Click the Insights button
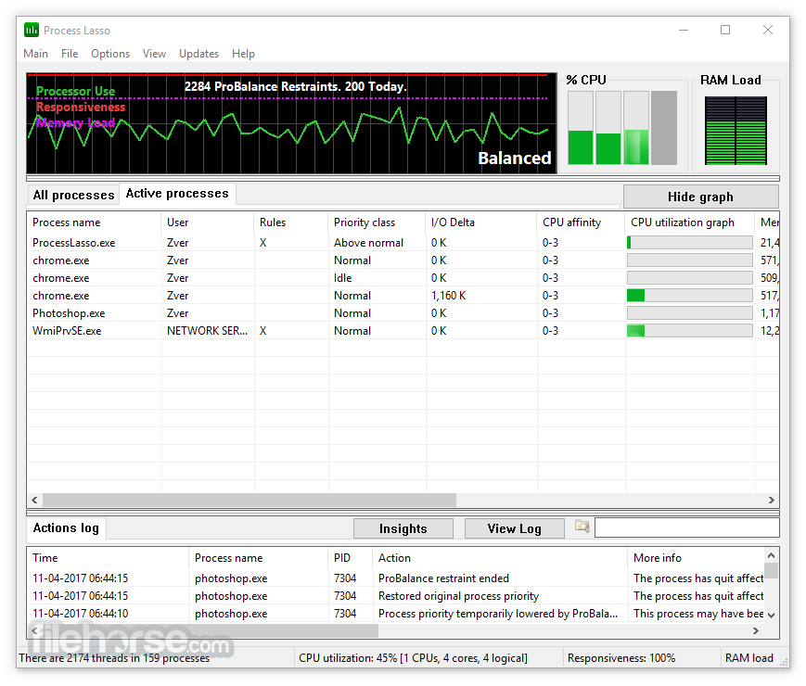Image resolution: width=806 pixels, height=686 pixels. click(x=403, y=528)
